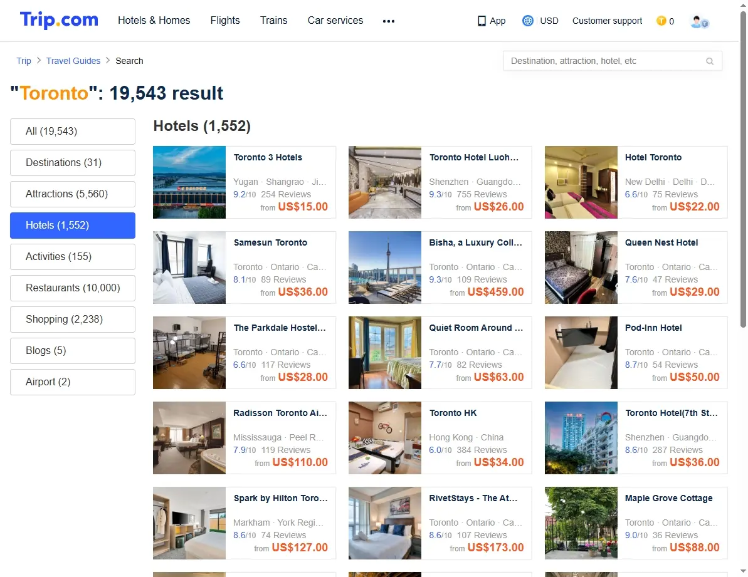Click the search magnifier icon
This screenshot has height=577, width=748.
click(x=710, y=61)
